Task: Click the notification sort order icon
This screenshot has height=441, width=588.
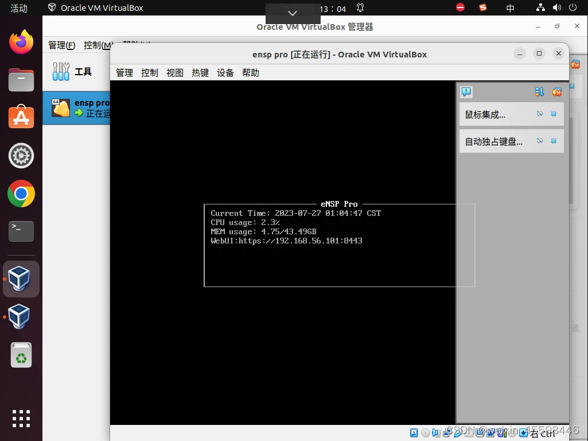Action: point(539,91)
